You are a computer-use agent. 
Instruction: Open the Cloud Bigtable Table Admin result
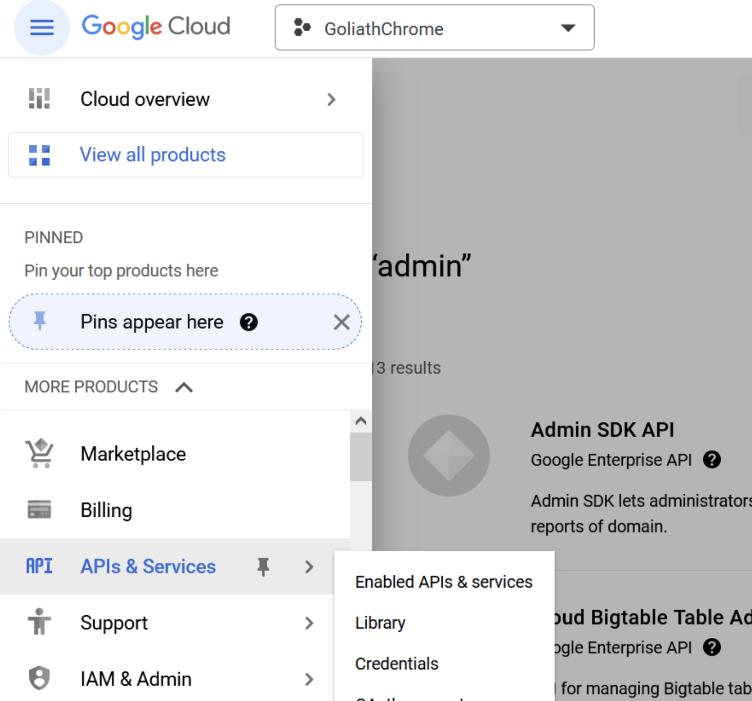coord(652,617)
